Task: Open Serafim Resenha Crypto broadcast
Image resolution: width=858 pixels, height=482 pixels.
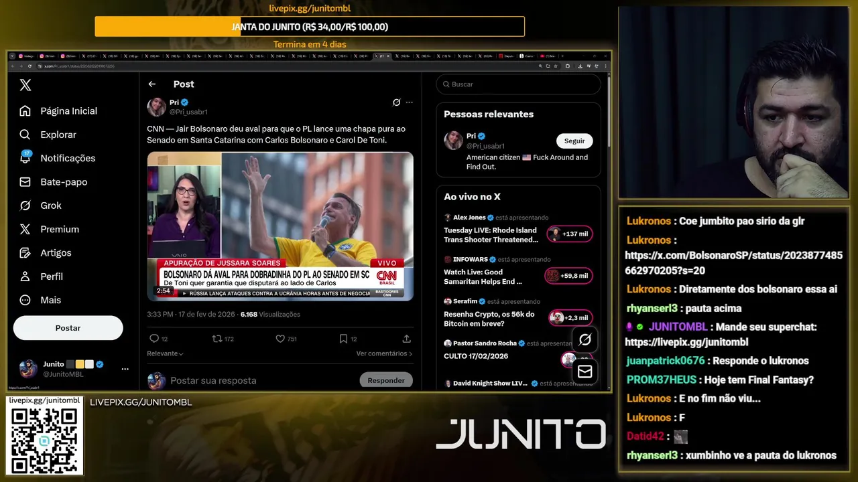Action: tap(489, 319)
